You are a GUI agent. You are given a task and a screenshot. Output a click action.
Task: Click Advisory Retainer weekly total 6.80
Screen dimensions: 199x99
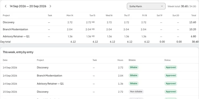click(x=193, y=36)
